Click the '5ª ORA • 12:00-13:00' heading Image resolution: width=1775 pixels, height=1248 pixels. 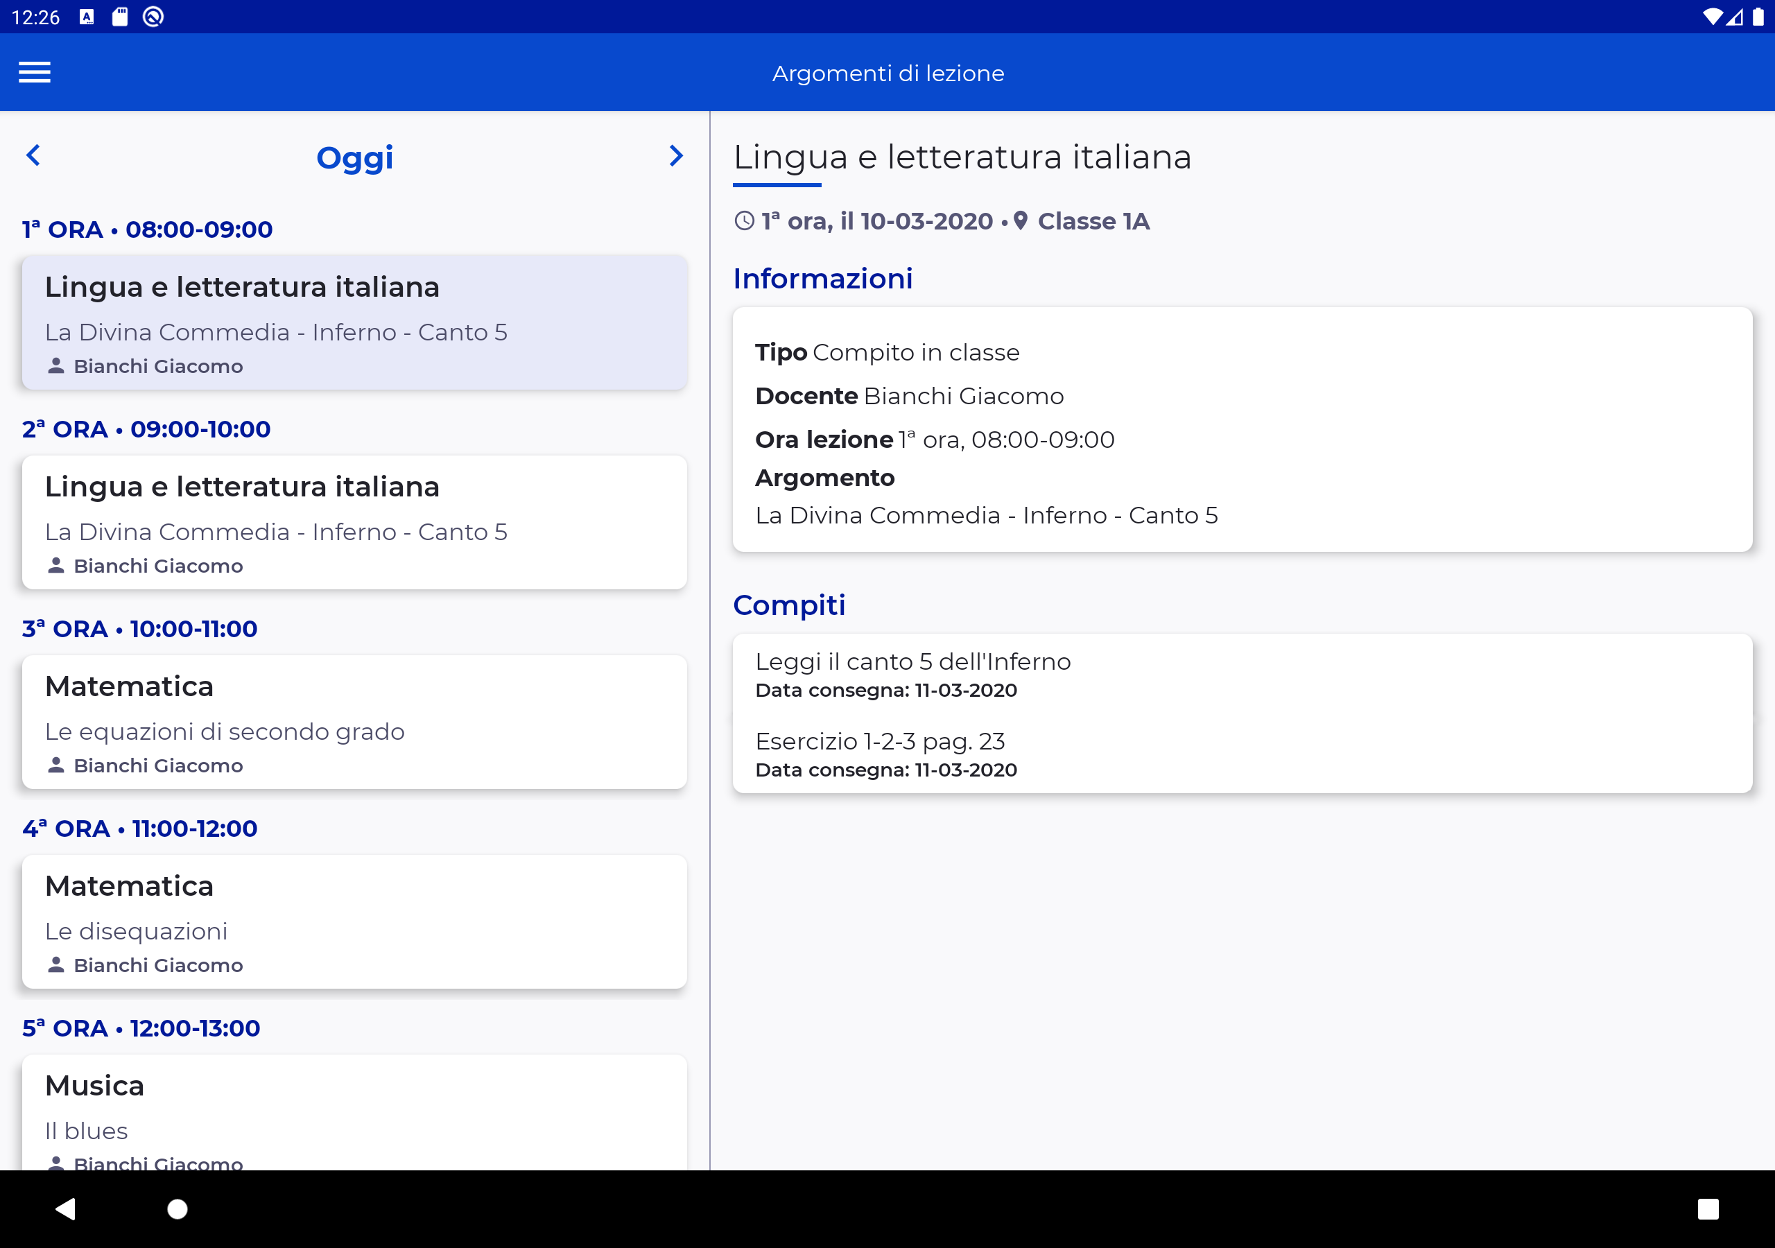141,1028
